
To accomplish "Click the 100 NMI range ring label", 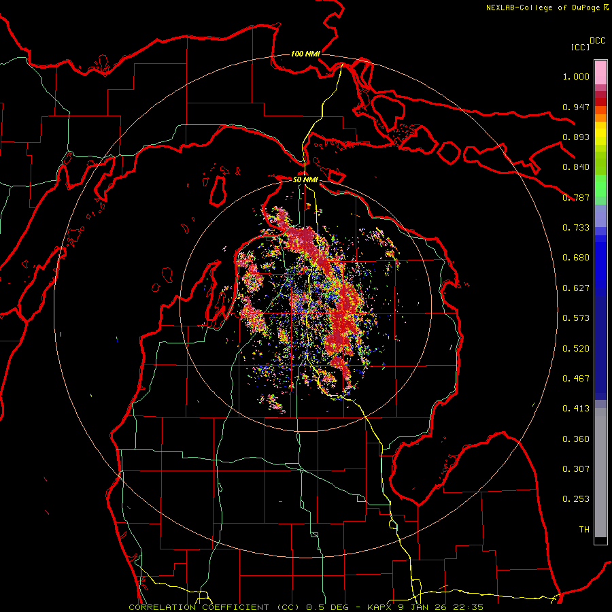I will [x=305, y=54].
